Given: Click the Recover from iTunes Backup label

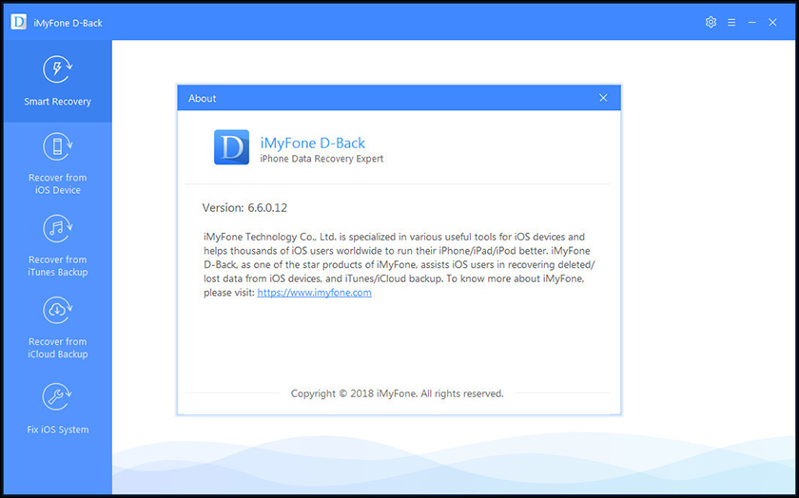Looking at the screenshot, I should click(58, 266).
